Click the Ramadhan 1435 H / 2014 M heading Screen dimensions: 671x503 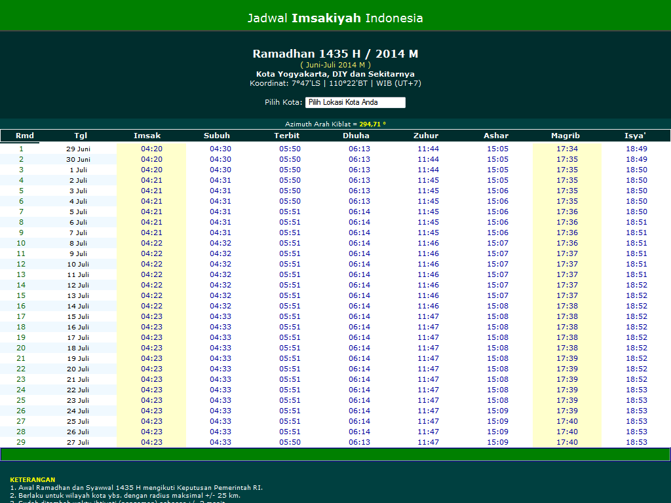(x=335, y=54)
